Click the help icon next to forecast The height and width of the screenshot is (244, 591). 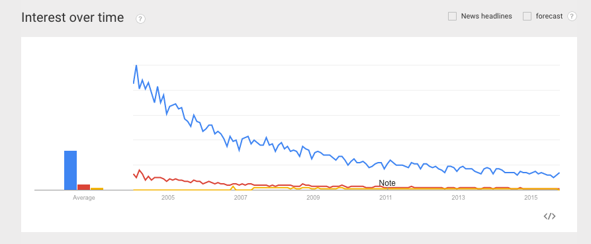(572, 16)
